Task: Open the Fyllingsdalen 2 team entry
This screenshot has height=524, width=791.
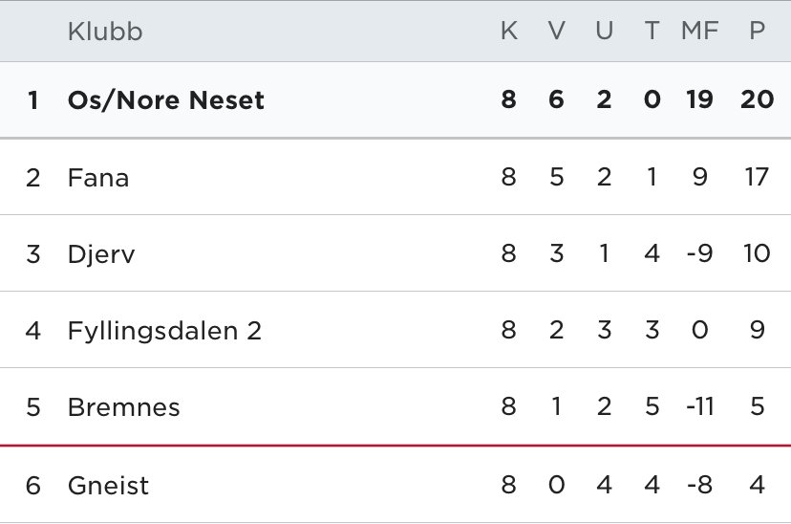Action: 164,331
